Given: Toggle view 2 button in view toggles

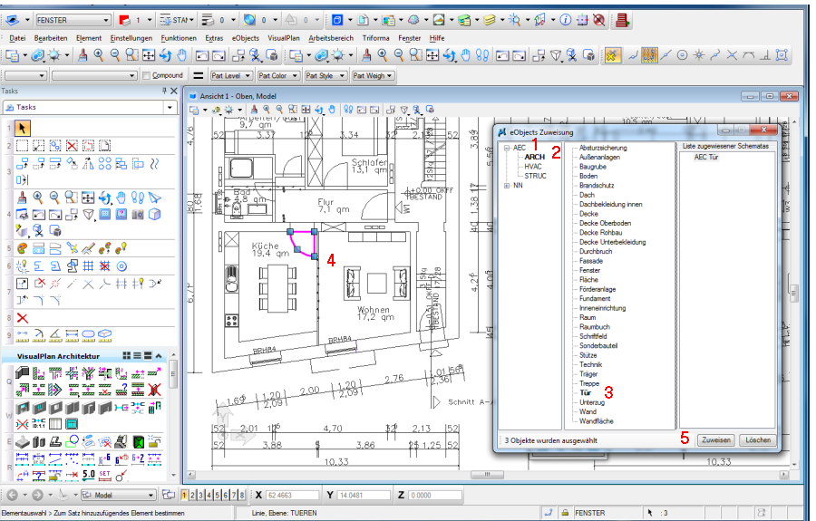Looking at the screenshot, I should coord(192,495).
